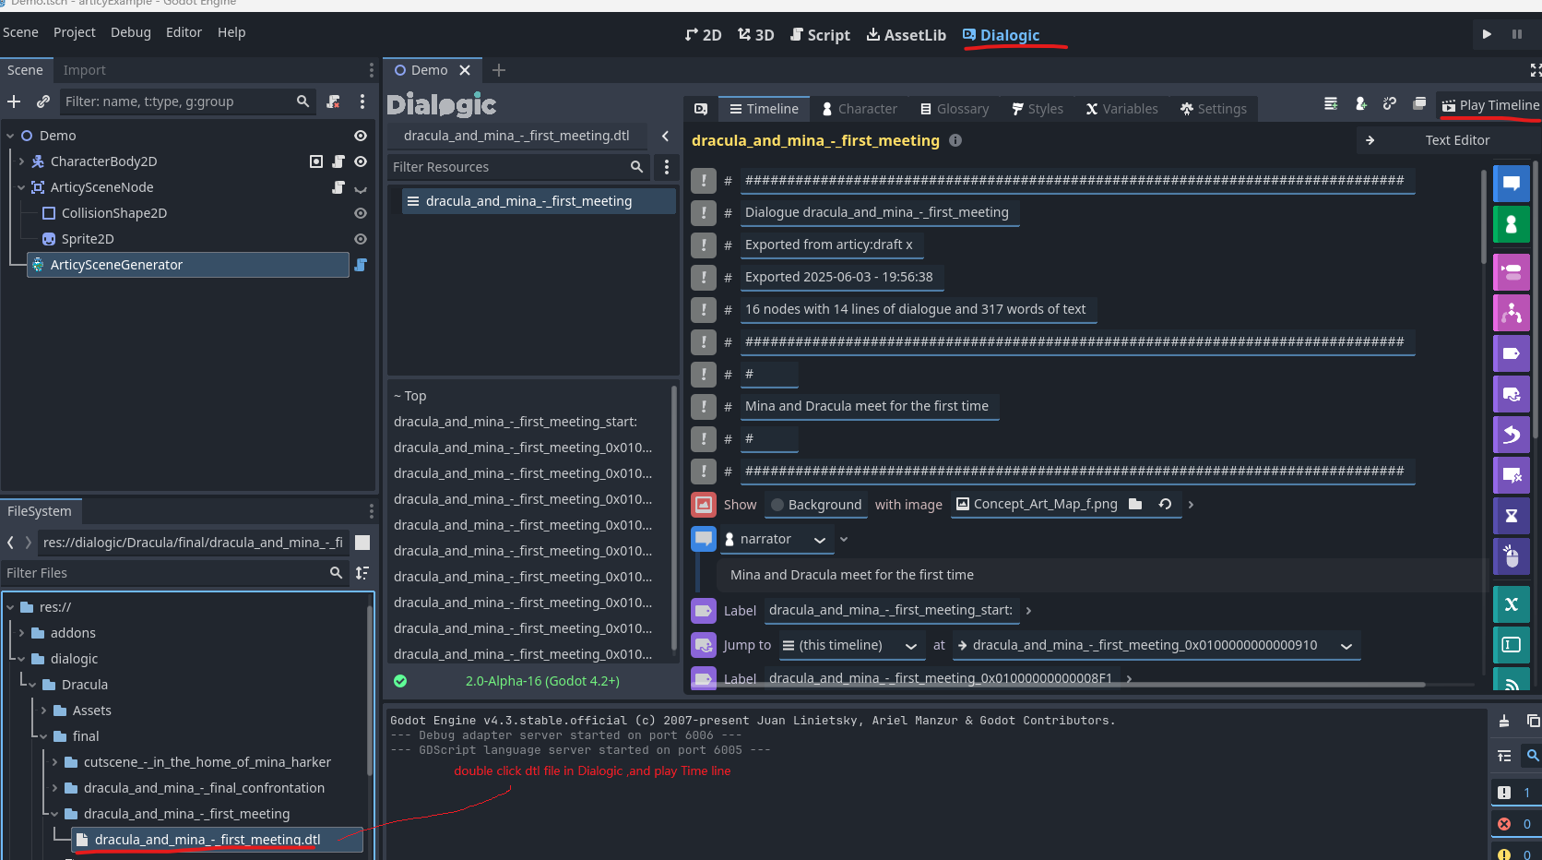Toggle visibility of ArticySceneNode
This screenshot has width=1542, height=860.
tap(361, 187)
